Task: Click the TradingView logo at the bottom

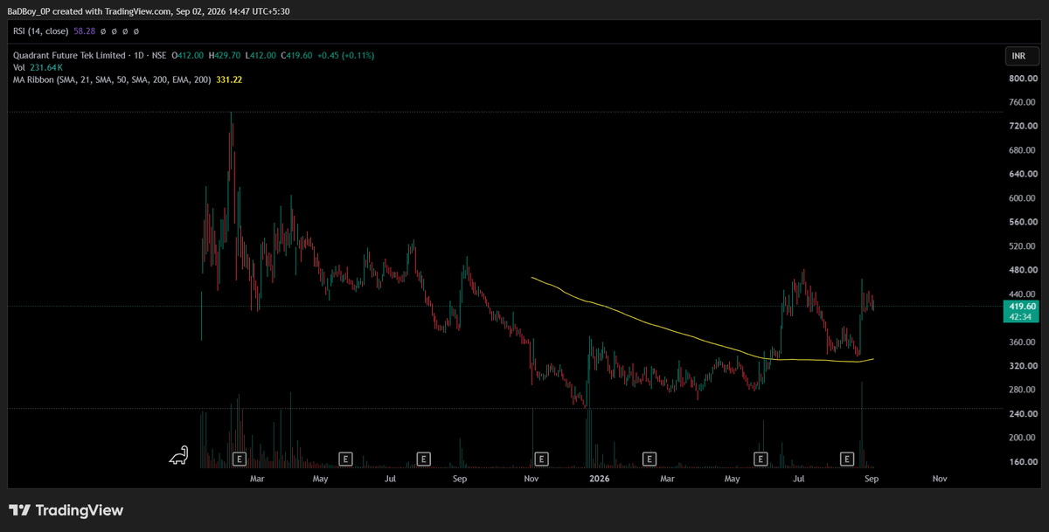Action: pos(66,510)
